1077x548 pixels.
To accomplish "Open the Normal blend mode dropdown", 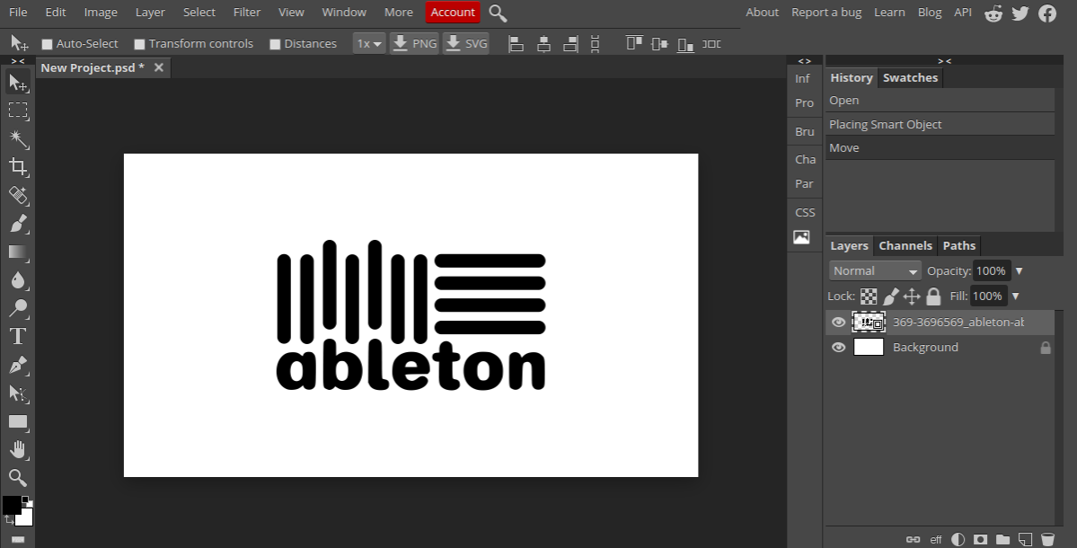I will coord(874,270).
